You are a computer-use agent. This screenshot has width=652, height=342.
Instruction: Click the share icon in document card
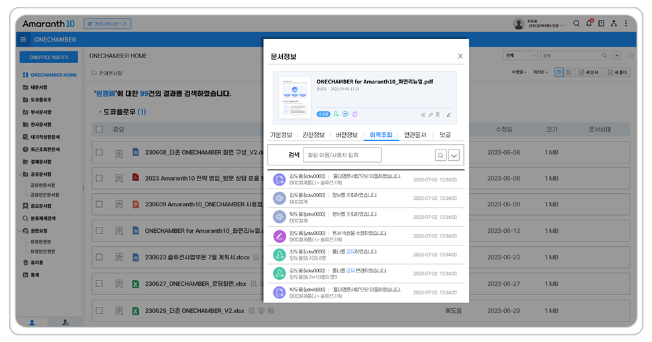(x=423, y=115)
